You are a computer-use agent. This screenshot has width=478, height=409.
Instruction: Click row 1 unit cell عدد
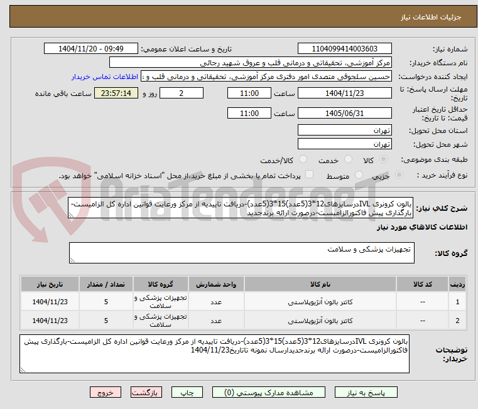[x=216, y=302]
